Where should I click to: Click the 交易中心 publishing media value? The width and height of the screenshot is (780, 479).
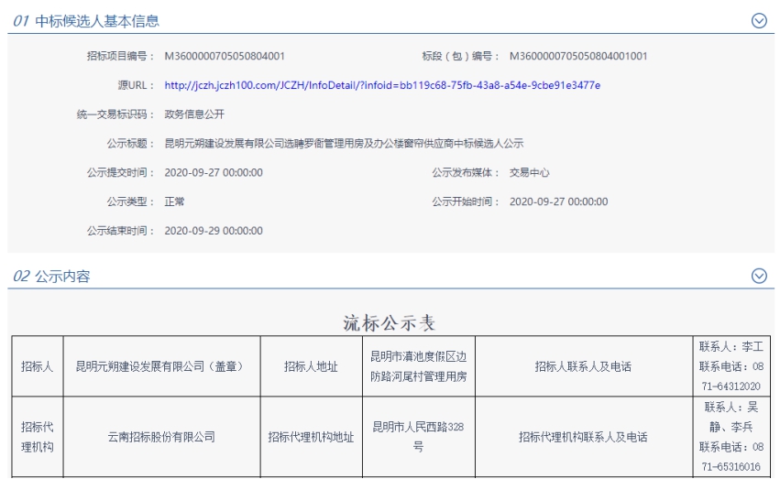tap(529, 172)
